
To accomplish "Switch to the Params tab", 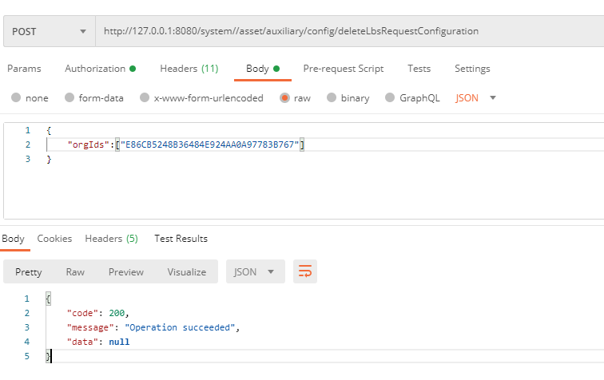I will pyautogui.click(x=24, y=69).
